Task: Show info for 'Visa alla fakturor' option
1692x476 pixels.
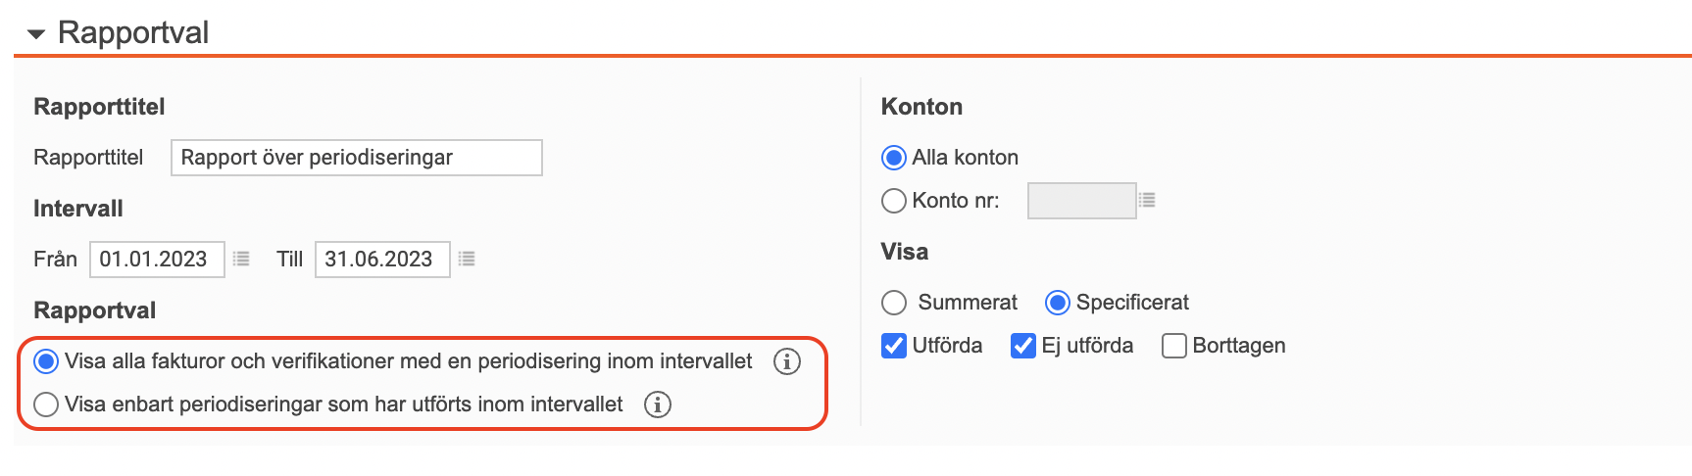Action: coord(787,361)
